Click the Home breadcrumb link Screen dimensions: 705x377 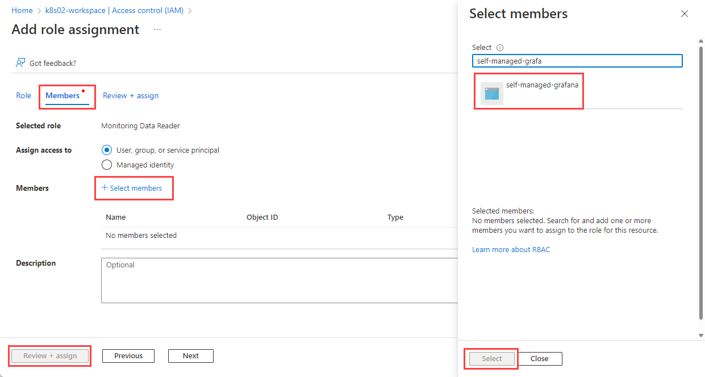click(22, 10)
